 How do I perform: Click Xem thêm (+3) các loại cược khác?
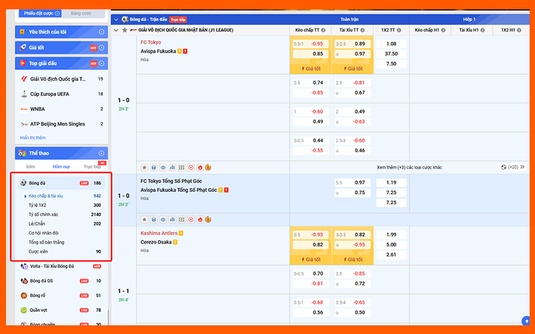coord(409,167)
